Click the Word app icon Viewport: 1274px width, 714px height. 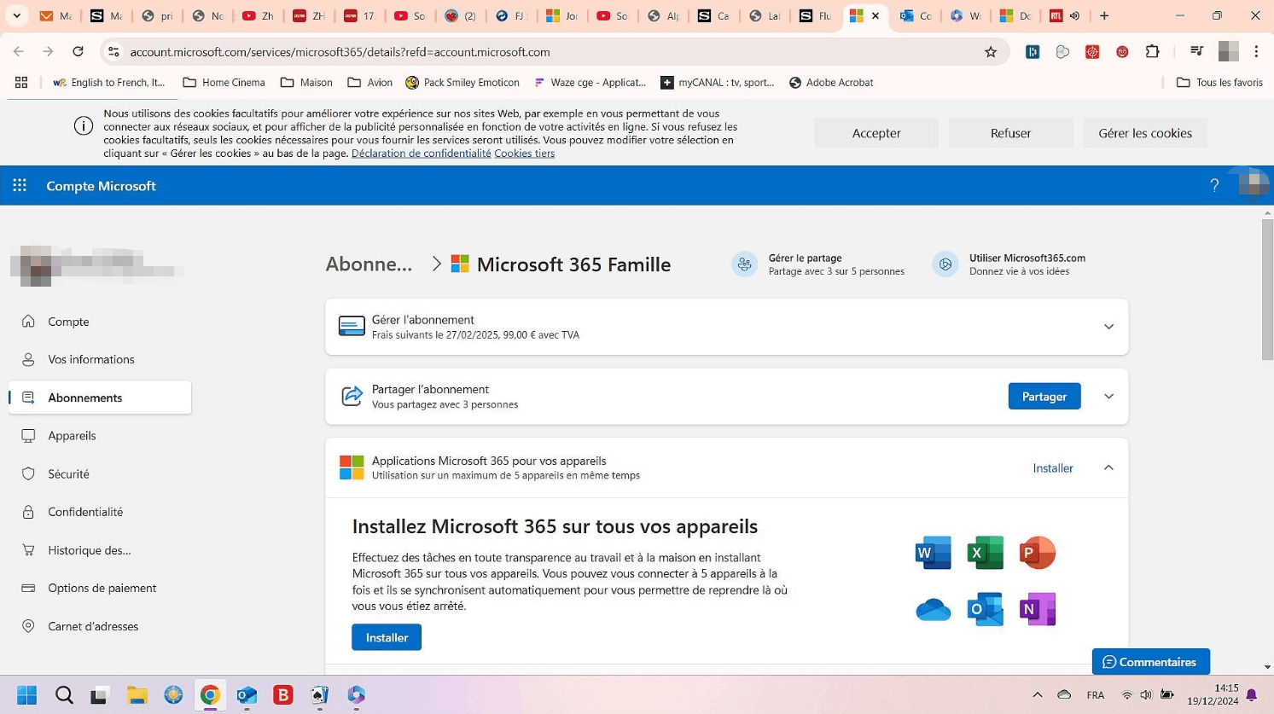click(933, 553)
